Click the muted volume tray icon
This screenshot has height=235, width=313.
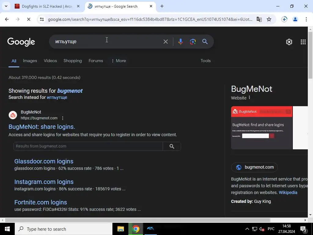[x=262, y=229]
